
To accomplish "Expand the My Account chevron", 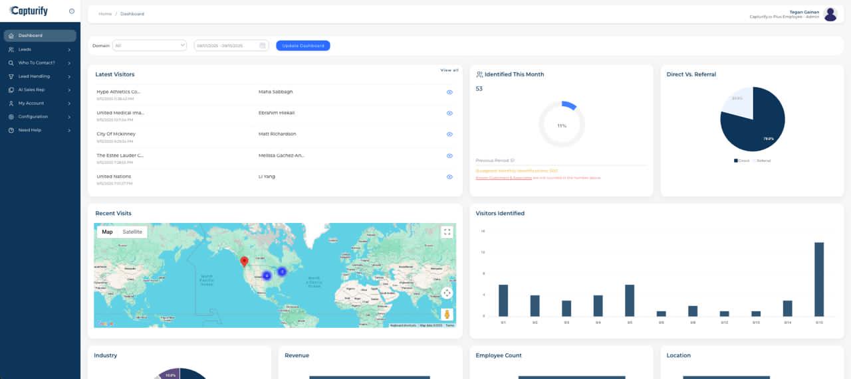I will pyautogui.click(x=69, y=104).
